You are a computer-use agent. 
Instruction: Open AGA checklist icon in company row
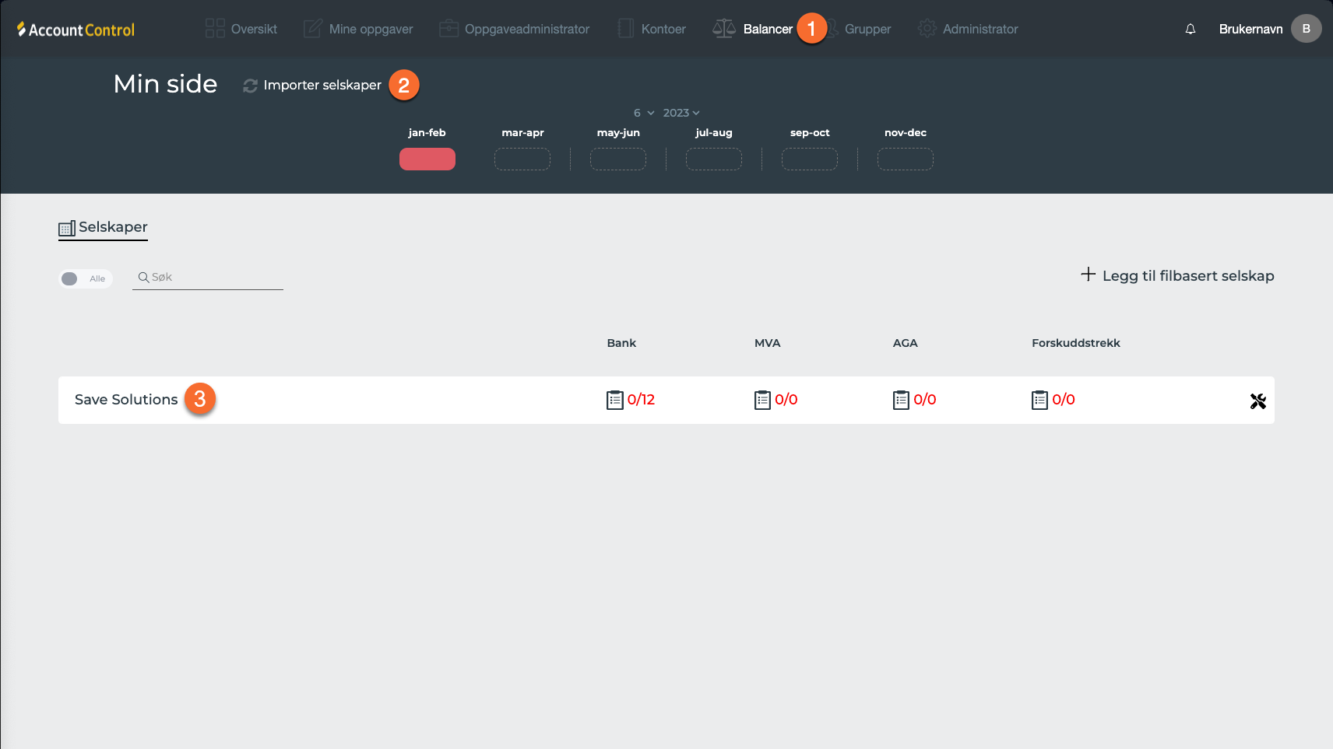coord(900,401)
